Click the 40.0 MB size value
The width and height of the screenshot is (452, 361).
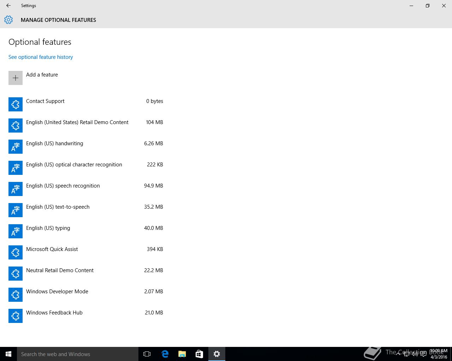point(154,228)
